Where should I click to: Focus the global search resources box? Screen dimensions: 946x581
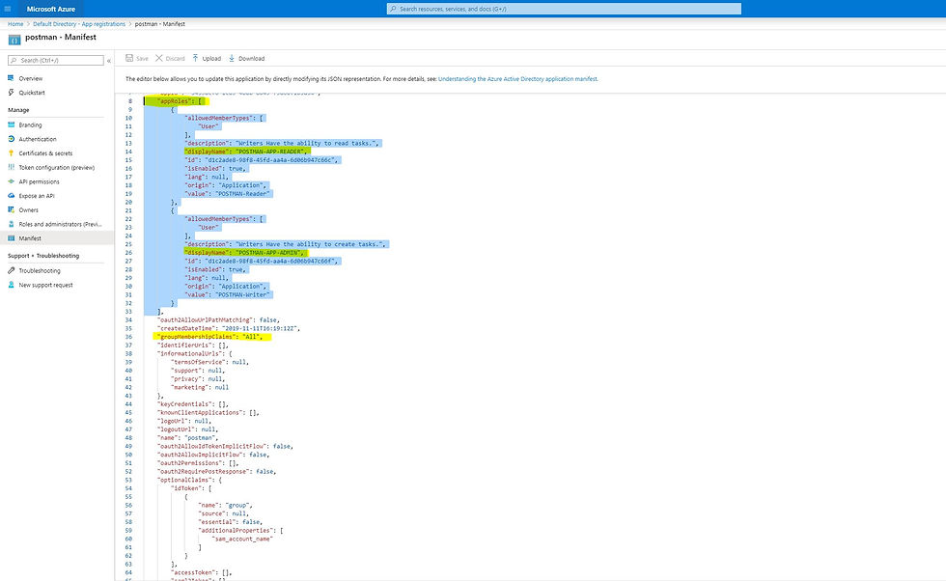[x=564, y=9]
